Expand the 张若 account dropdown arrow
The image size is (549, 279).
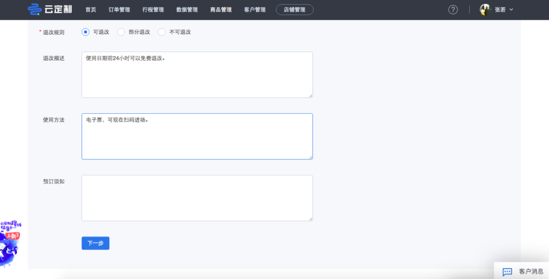pos(511,10)
